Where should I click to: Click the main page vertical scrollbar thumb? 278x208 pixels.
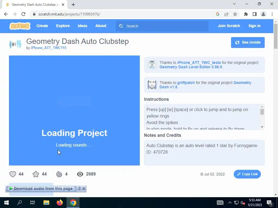tap(276, 36)
